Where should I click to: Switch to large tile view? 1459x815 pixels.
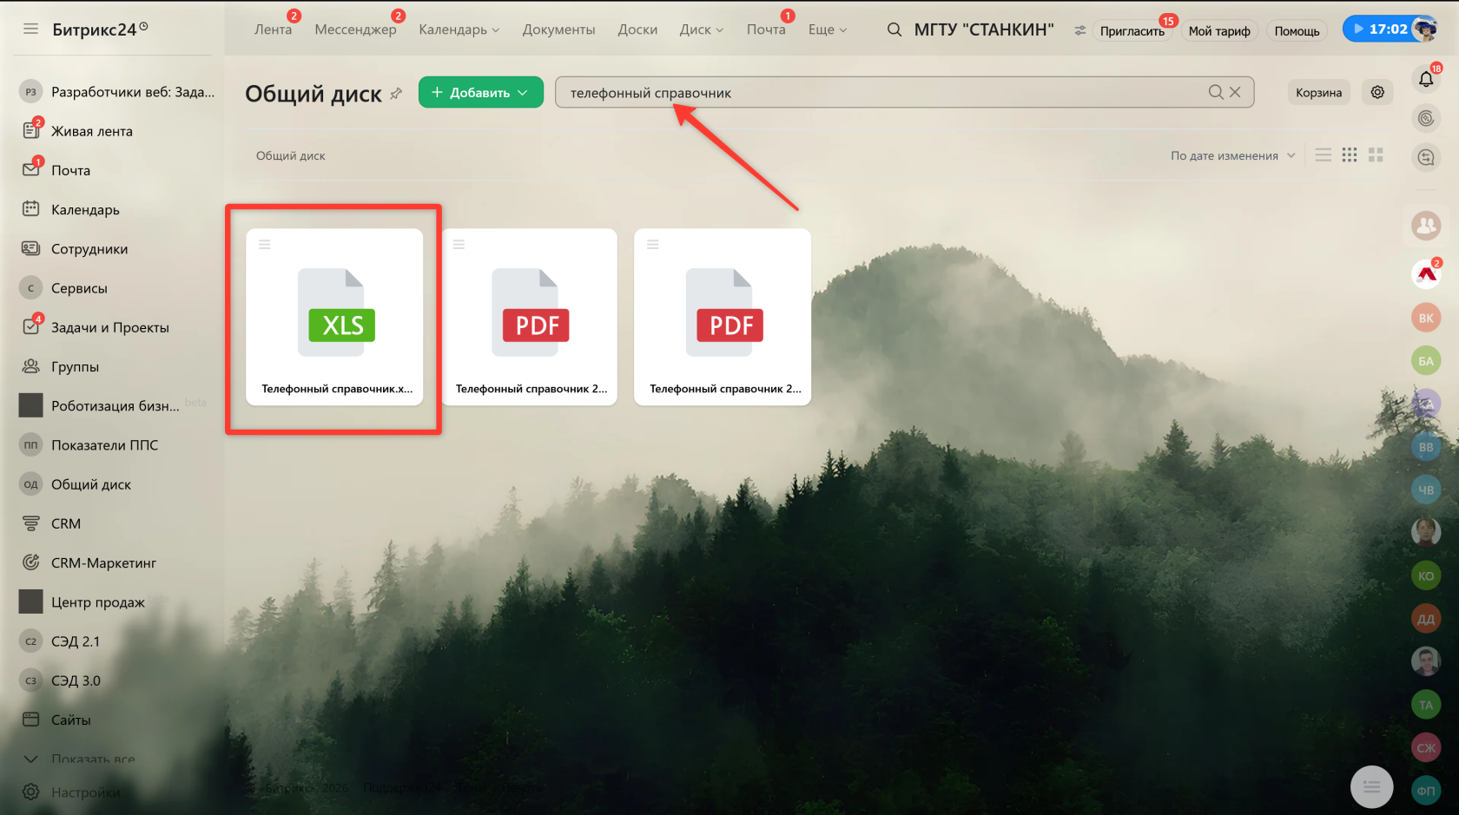[1376, 155]
